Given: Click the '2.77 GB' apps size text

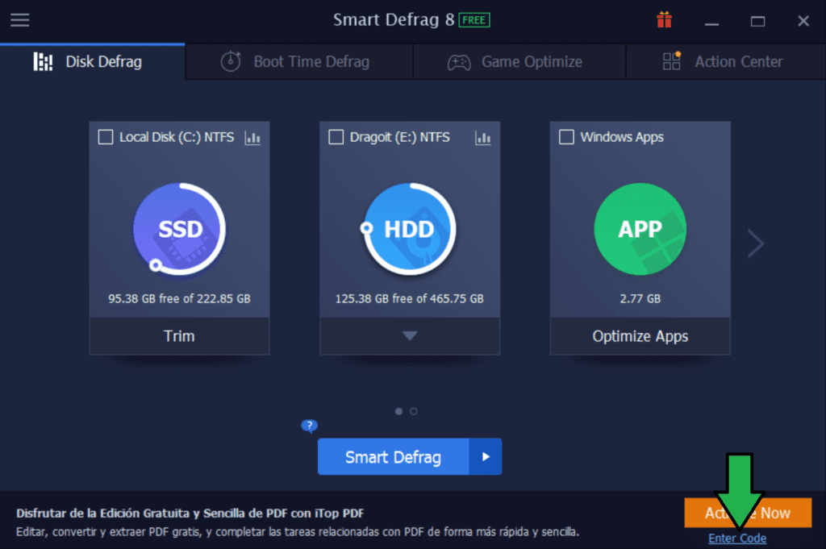Looking at the screenshot, I should coord(640,298).
